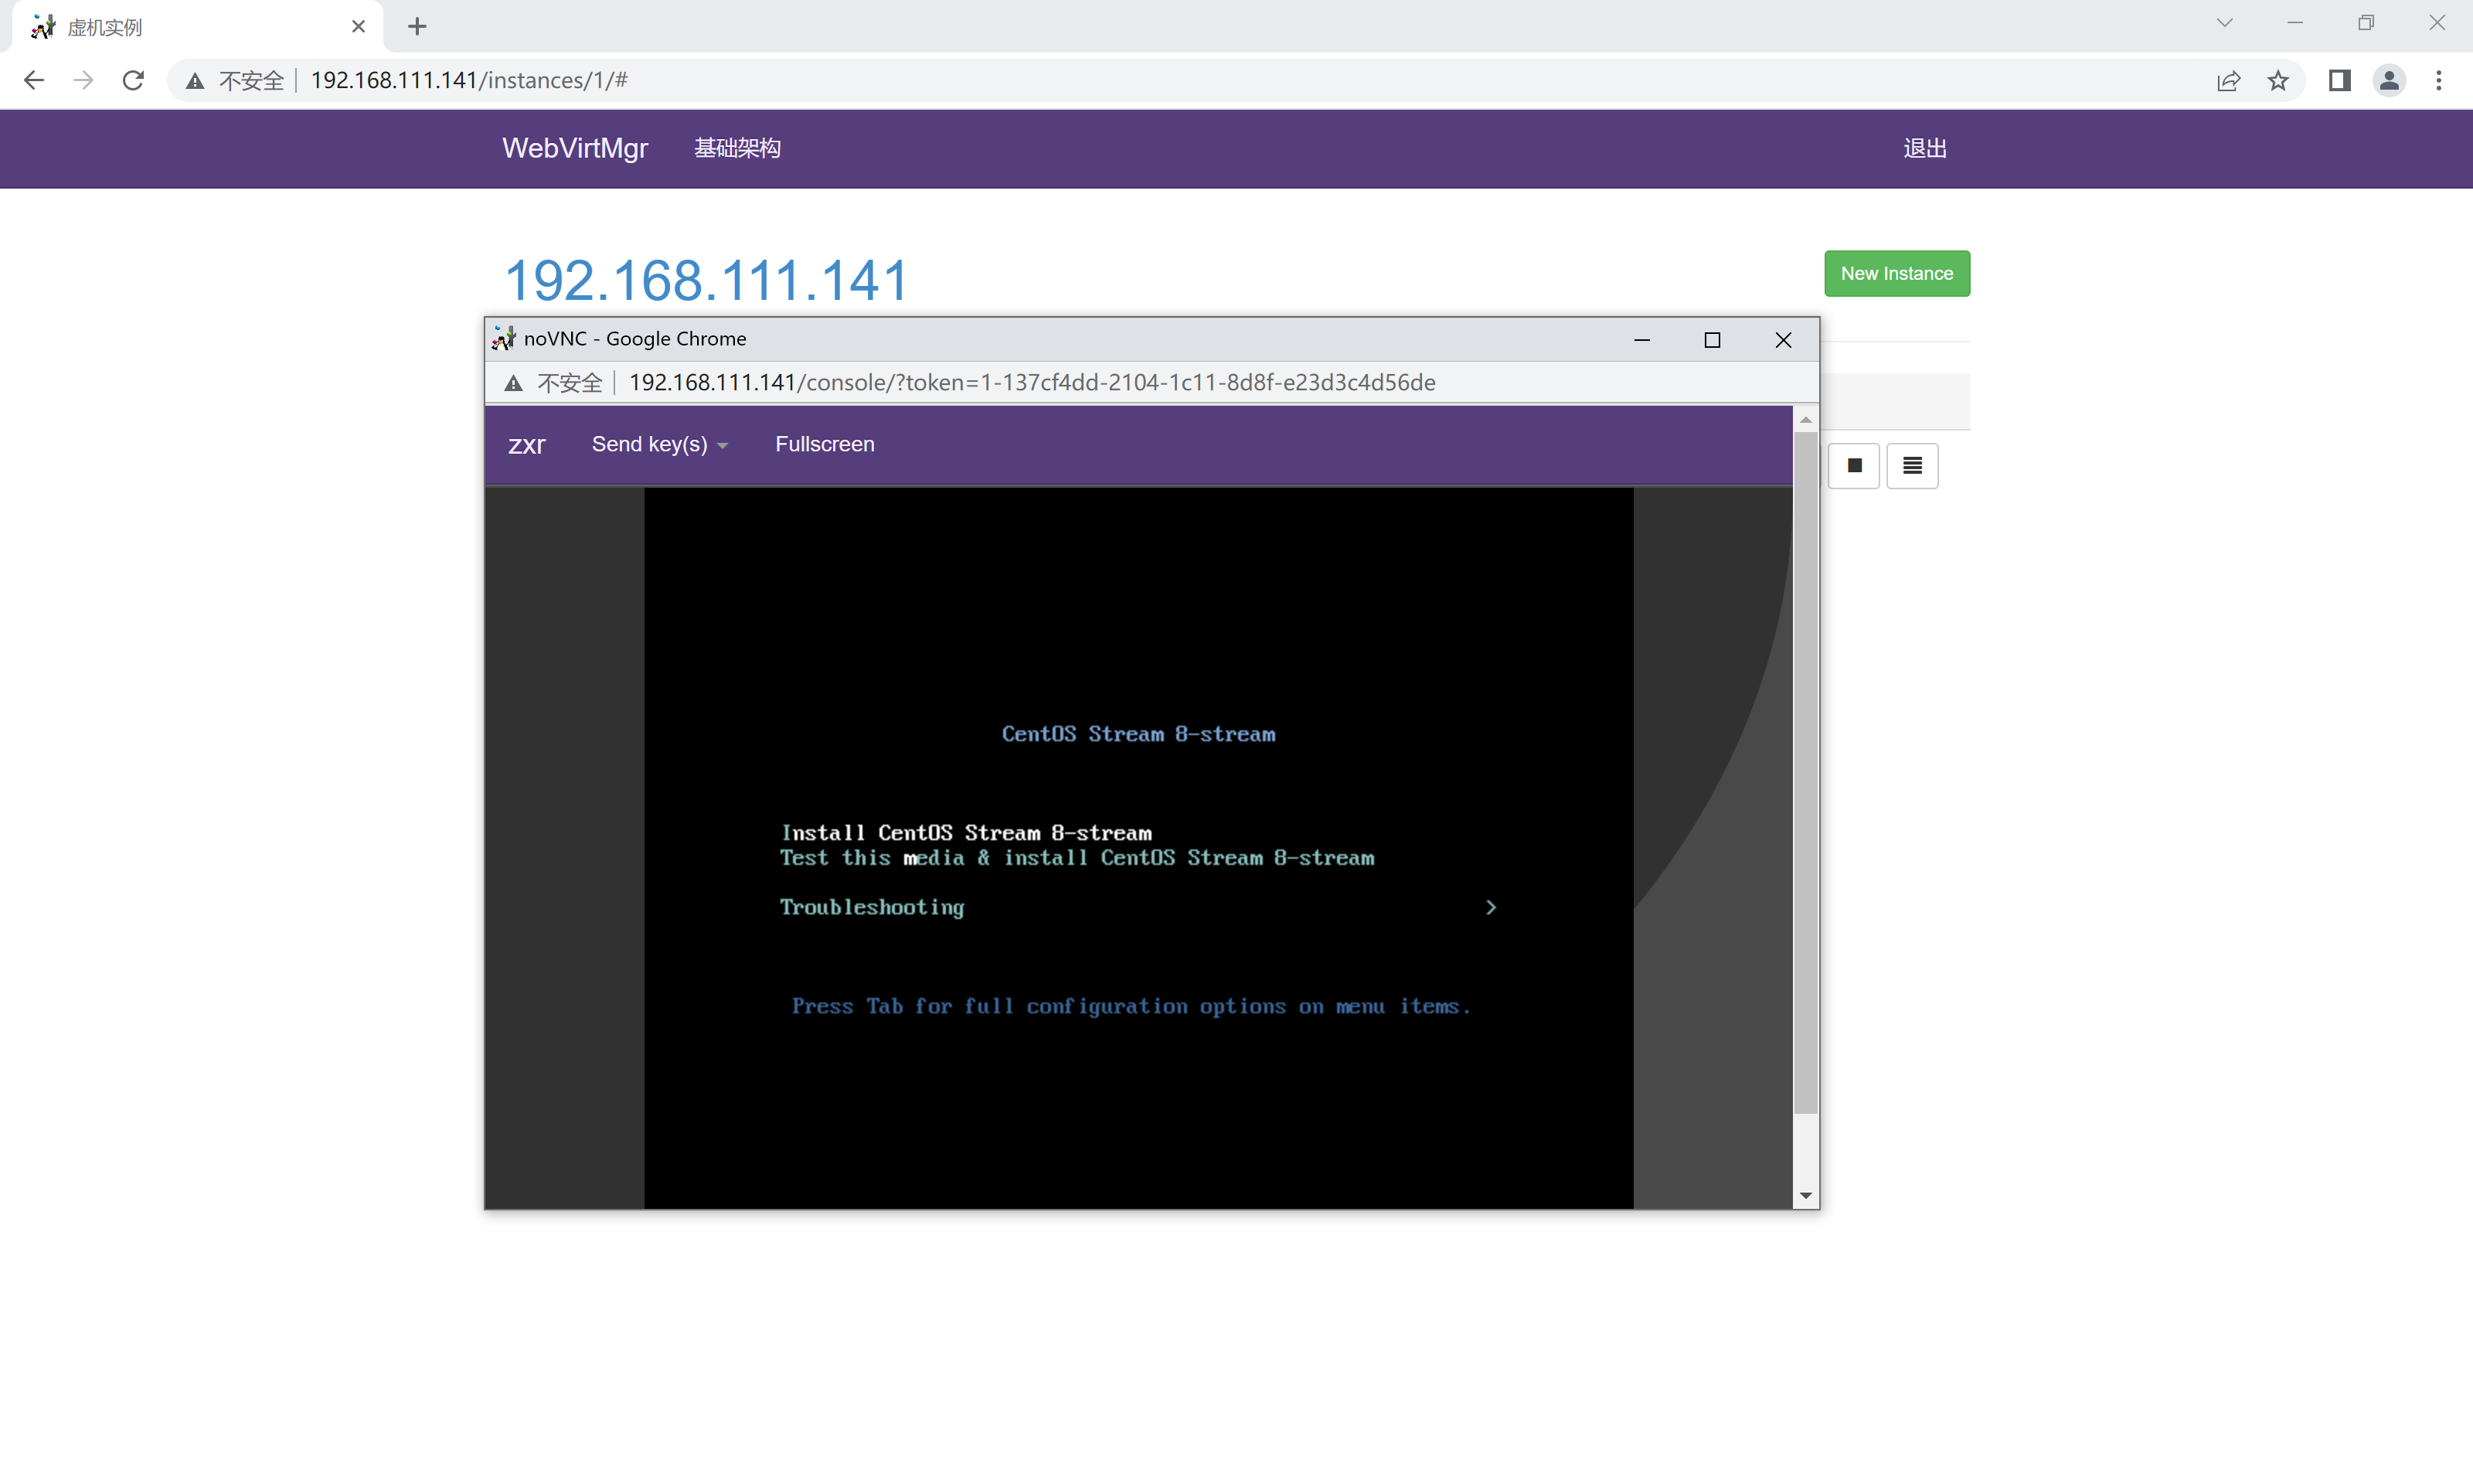Open Chrome profile avatar icon
This screenshot has height=1484, width=2473.
coord(2389,80)
